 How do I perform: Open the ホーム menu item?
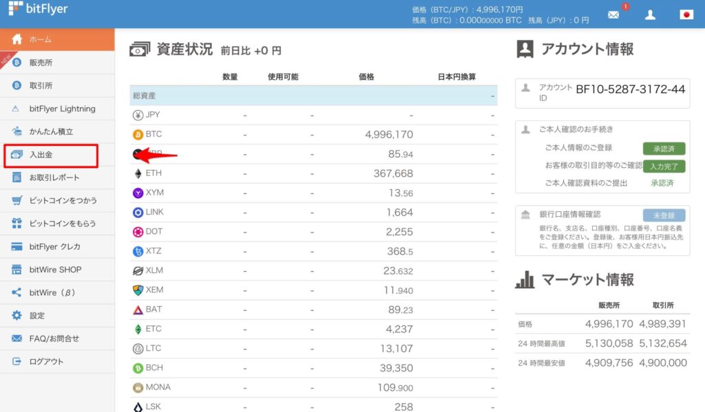(x=57, y=39)
